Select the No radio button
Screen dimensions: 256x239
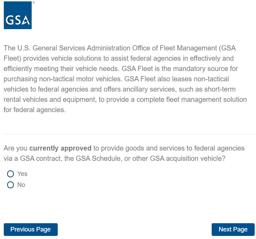10,185
